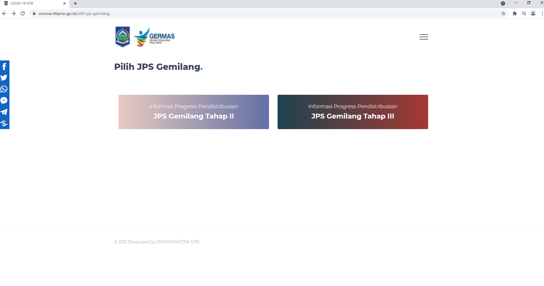
Task: Select the COVID-19 NTB browser tab
Action: pyautogui.click(x=32, y=3)
